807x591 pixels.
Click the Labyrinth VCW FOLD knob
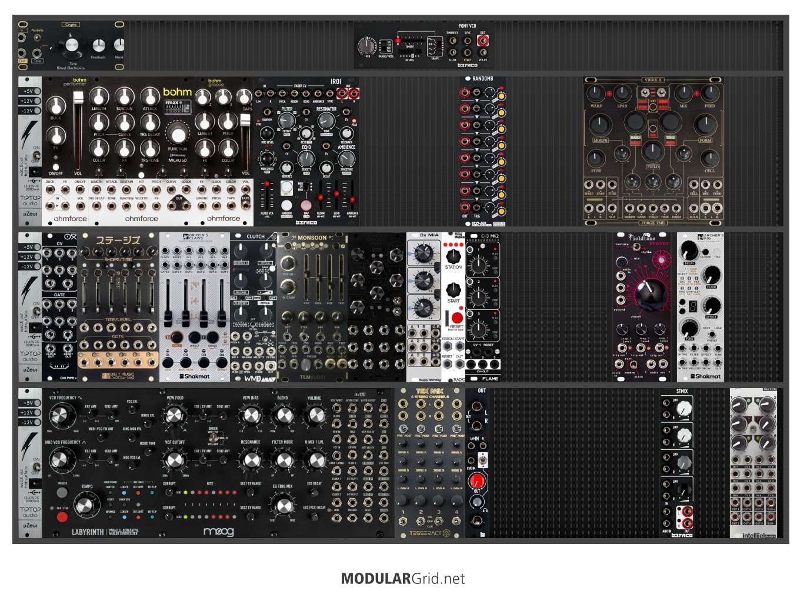175,416
